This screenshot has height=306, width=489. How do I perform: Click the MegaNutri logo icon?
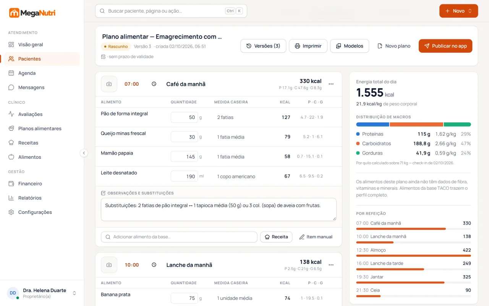click(x=14, y=13)
